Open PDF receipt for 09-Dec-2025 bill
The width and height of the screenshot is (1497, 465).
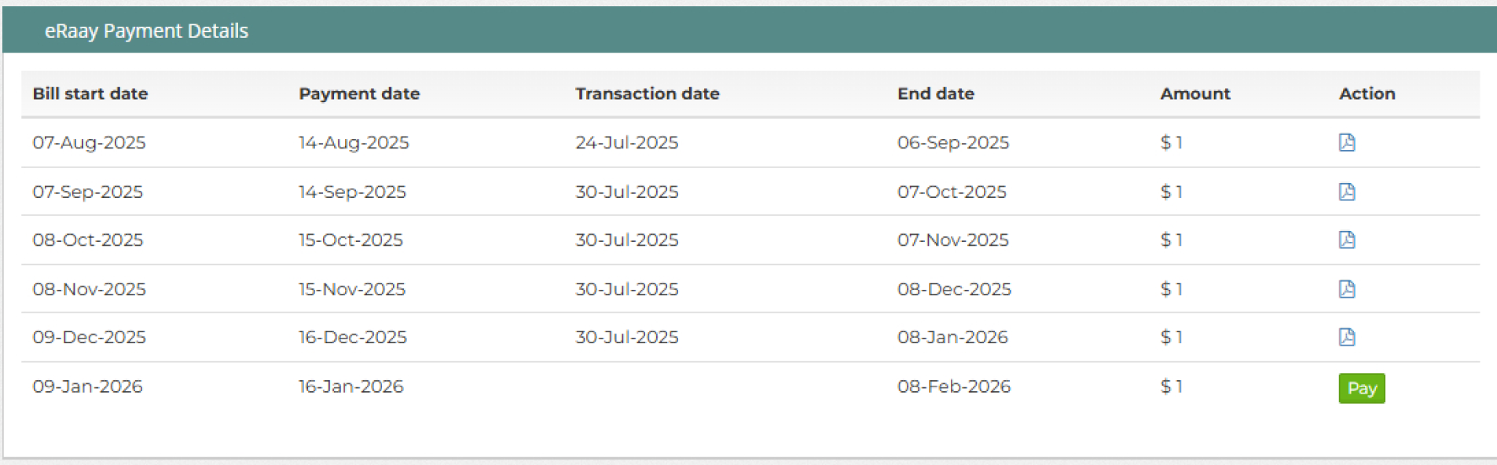click(1347, 337)
